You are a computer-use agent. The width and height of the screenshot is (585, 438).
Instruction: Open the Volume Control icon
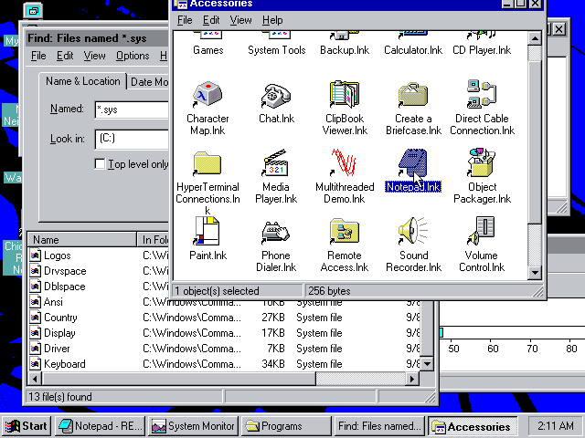482,231
